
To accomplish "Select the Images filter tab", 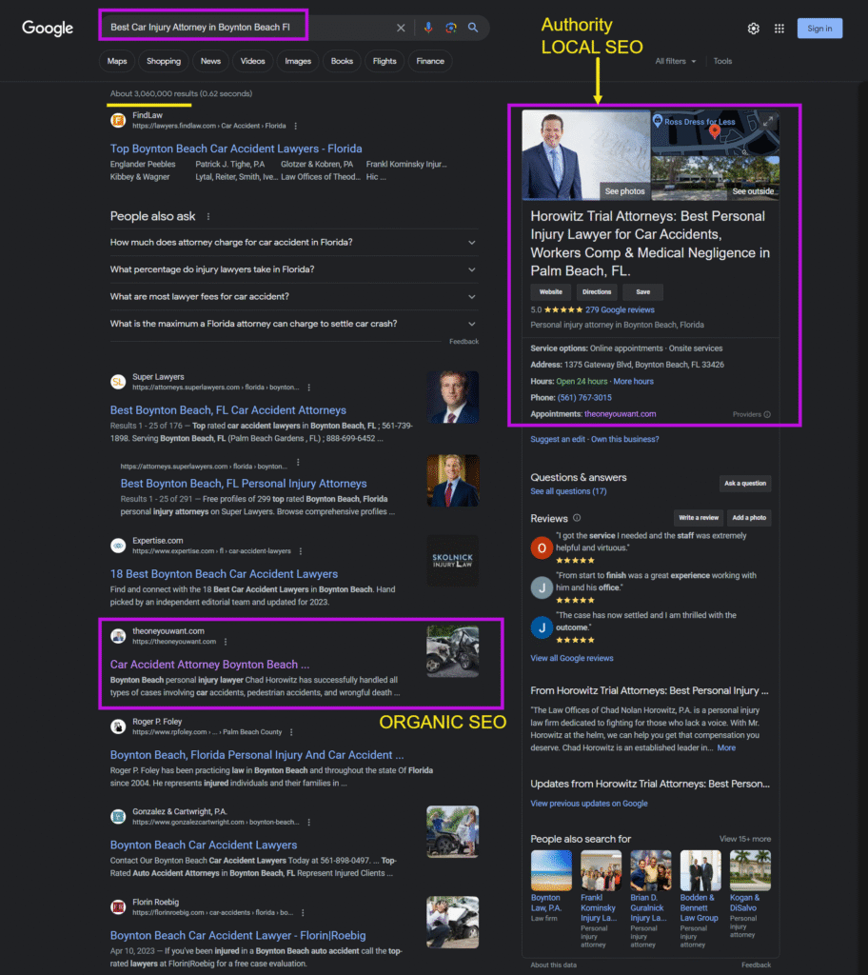I will (298, 61).
